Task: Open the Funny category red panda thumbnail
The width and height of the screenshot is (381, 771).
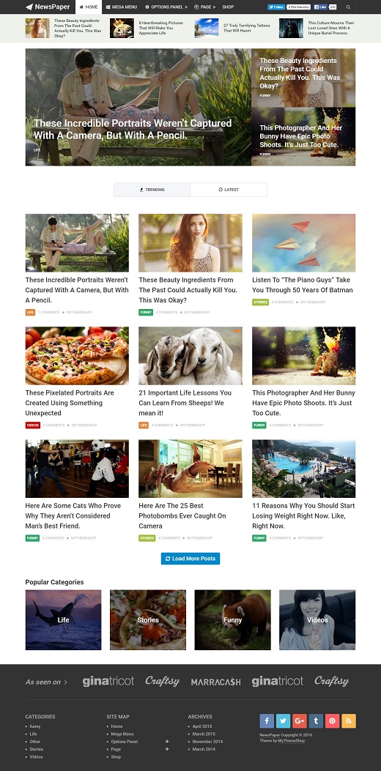Action: (232, 620)
